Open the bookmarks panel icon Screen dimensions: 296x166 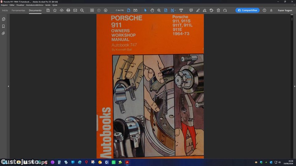4,26
